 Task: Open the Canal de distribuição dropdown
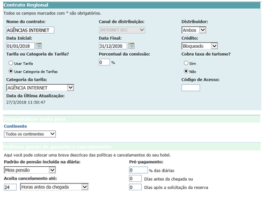(122, 30)
